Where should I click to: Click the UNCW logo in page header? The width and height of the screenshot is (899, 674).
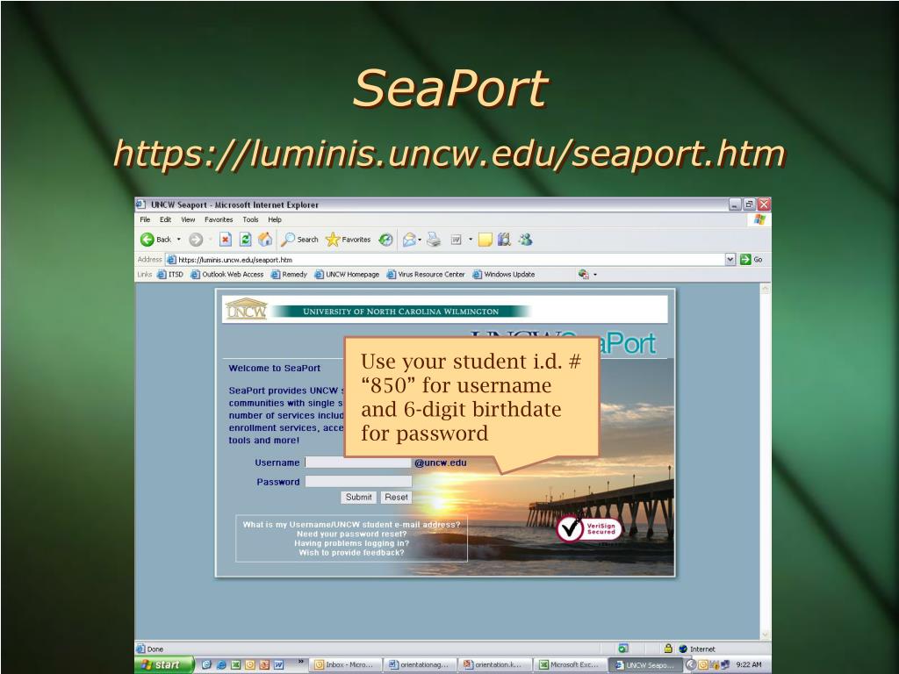(247, 309)
